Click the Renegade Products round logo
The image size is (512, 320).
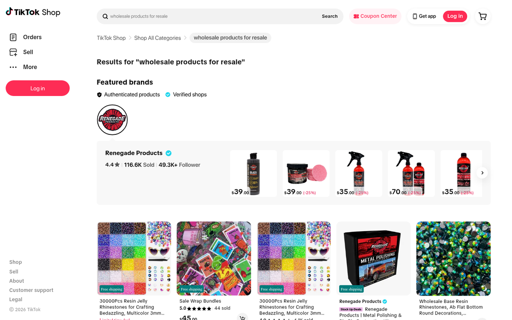click(112, 120)
